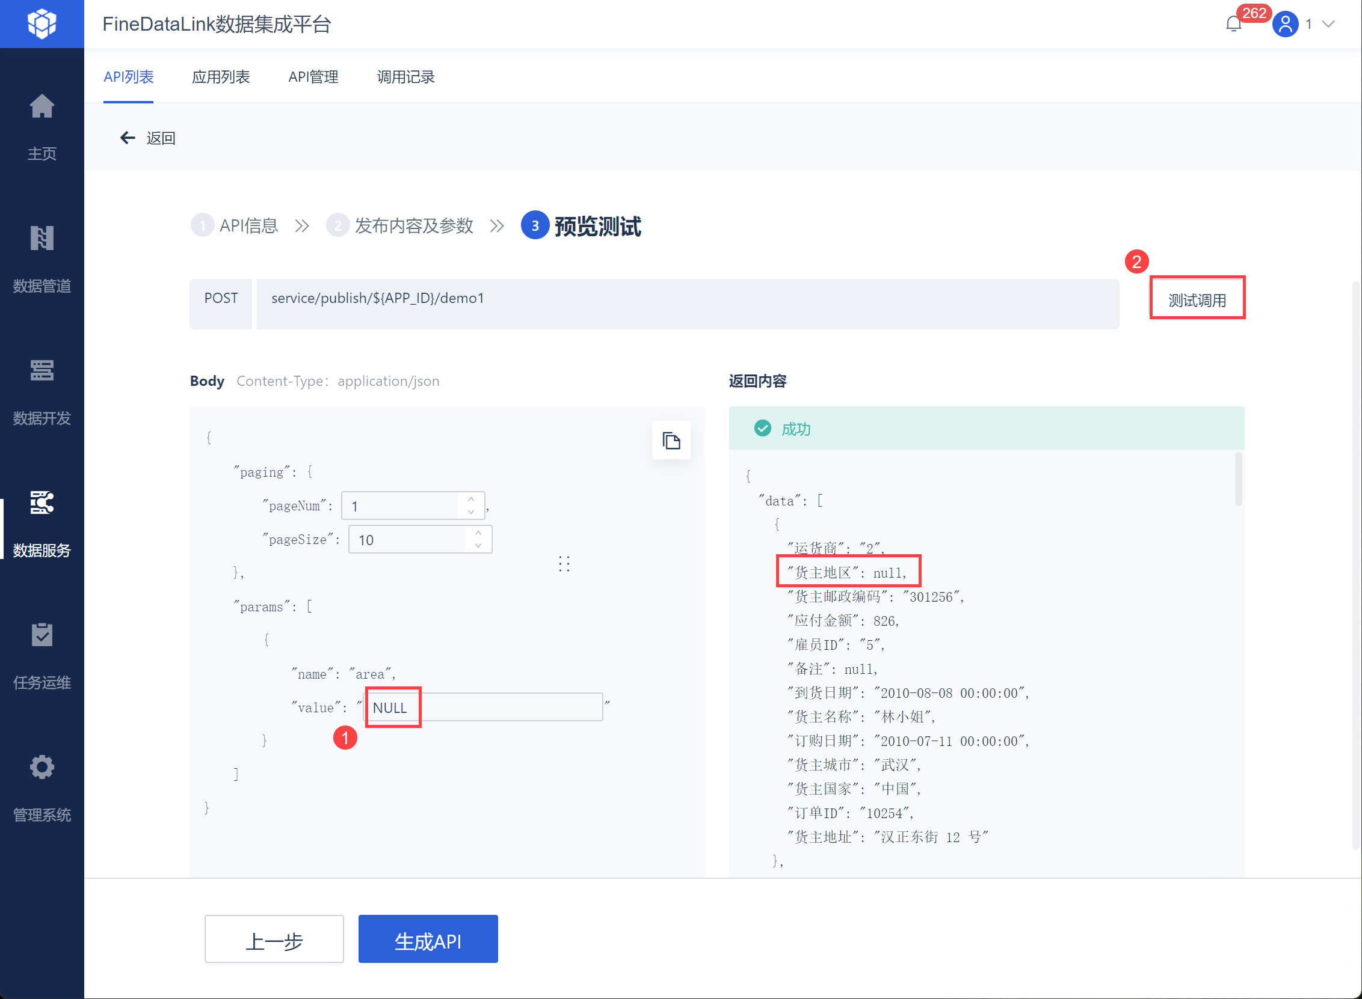Open the data development sidebar icon
1362x999 pixels.
click(x=42, y=370)
